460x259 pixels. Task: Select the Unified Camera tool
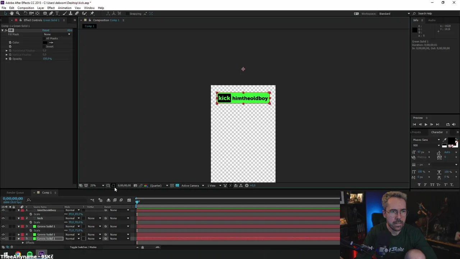tap(32, 13)
